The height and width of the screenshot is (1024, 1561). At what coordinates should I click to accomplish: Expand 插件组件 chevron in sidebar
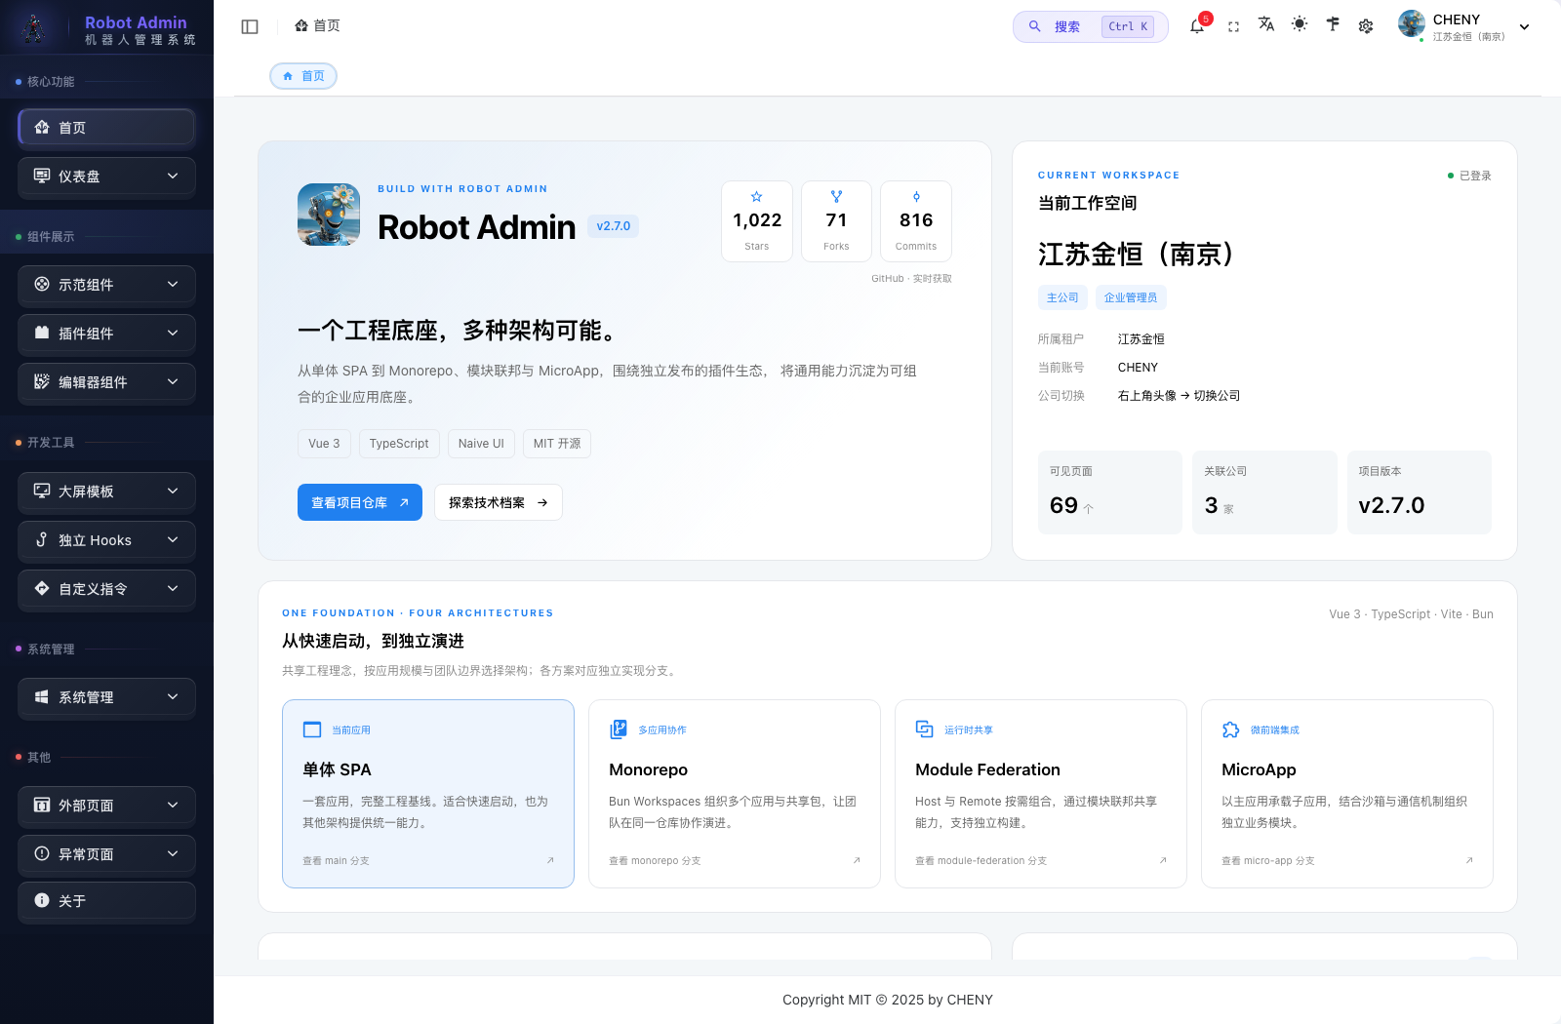[x=173, y=334]
